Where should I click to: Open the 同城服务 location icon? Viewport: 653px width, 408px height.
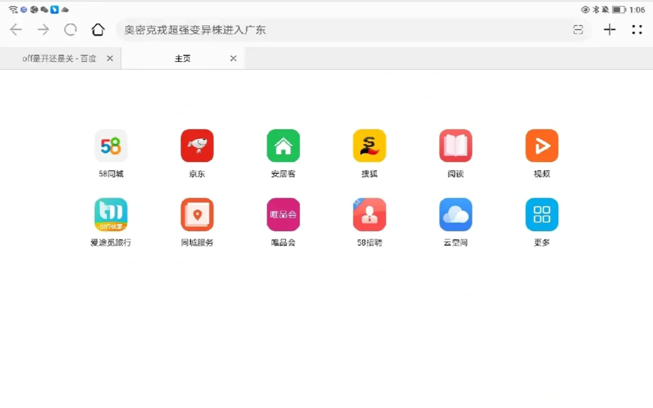click(197, 214)
